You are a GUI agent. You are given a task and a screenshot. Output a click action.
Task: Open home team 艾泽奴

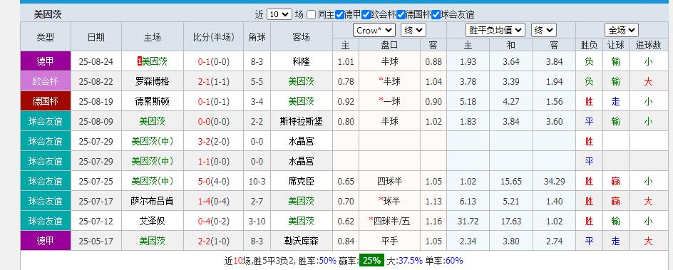point(153,221)
